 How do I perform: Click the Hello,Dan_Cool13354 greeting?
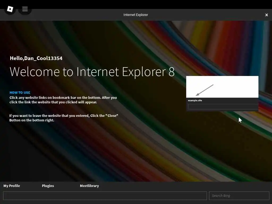pyautogui.click(x=36, y=58)
